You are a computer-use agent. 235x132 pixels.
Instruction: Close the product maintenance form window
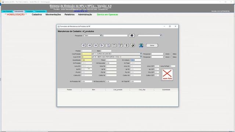(176, 26)
